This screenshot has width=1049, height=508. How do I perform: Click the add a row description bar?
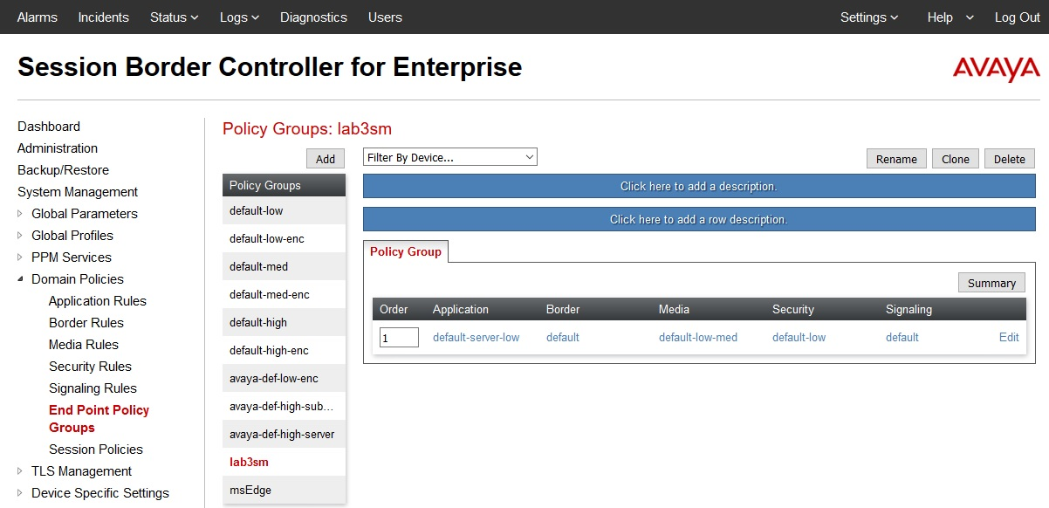pos(699,219)
